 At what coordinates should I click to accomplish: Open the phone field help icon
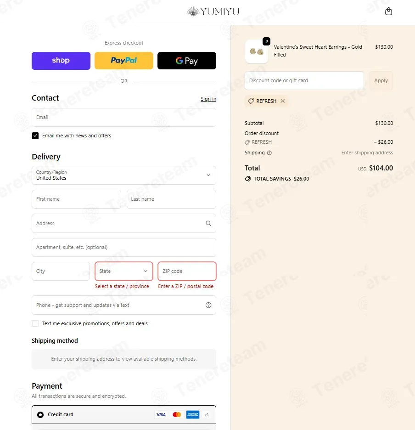[x=208, y=305]
